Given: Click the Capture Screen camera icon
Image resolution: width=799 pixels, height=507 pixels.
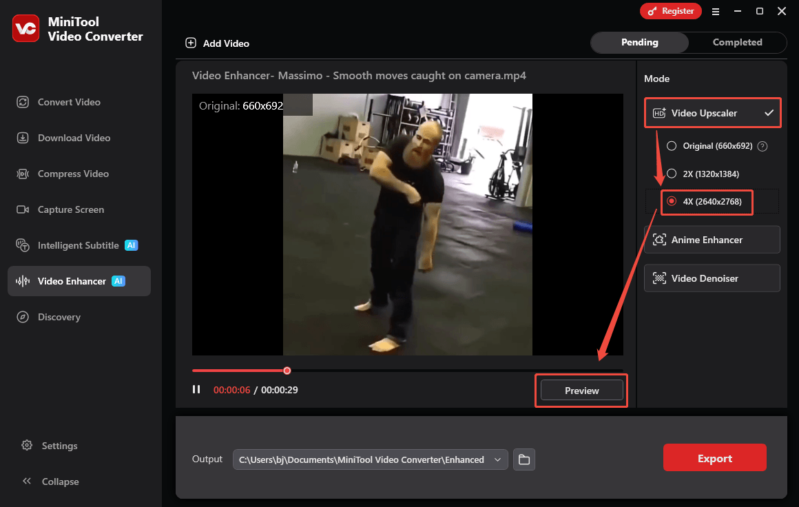Looking at the screenshot, I should pos(23,209).
